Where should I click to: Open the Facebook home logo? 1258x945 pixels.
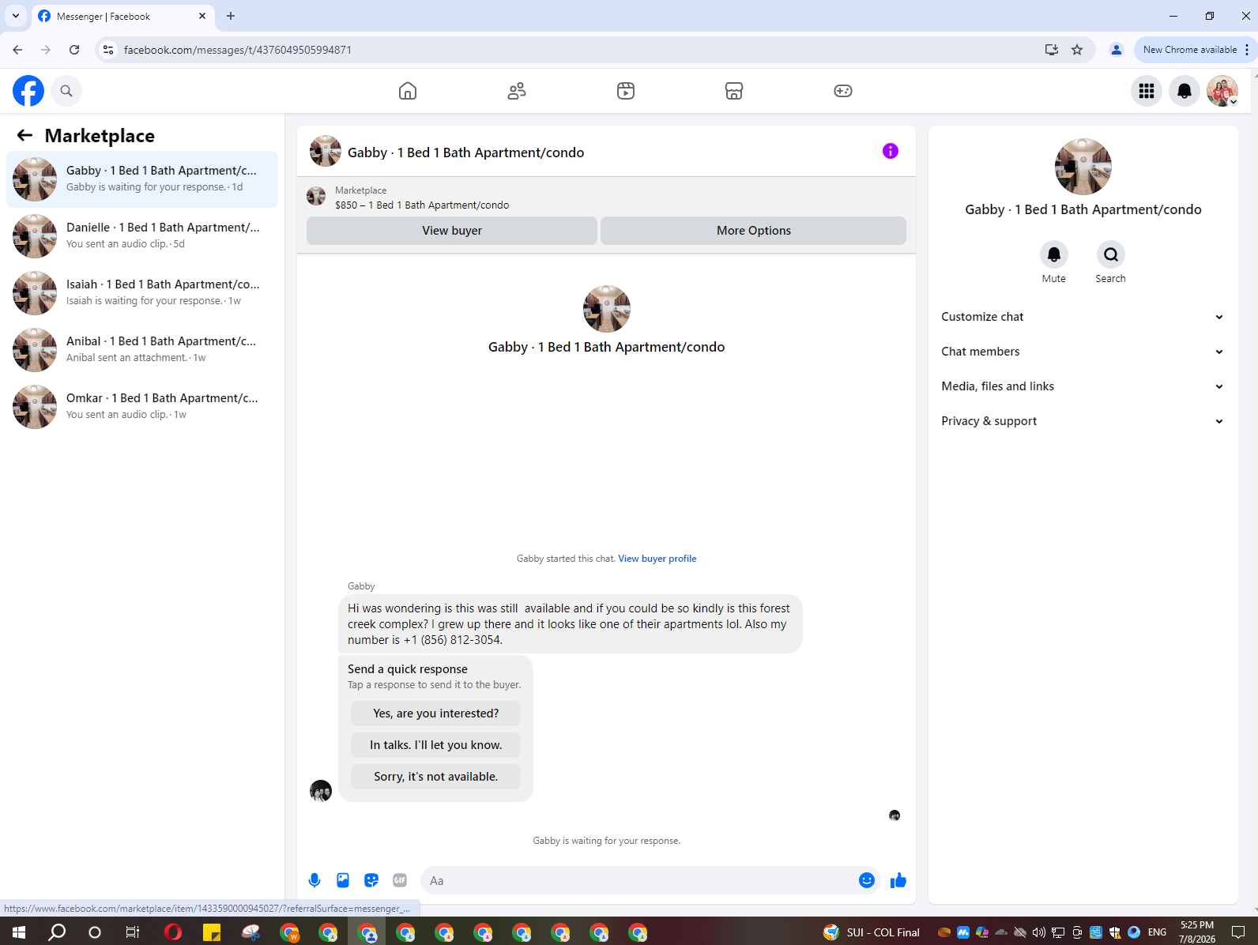(28, 91)
